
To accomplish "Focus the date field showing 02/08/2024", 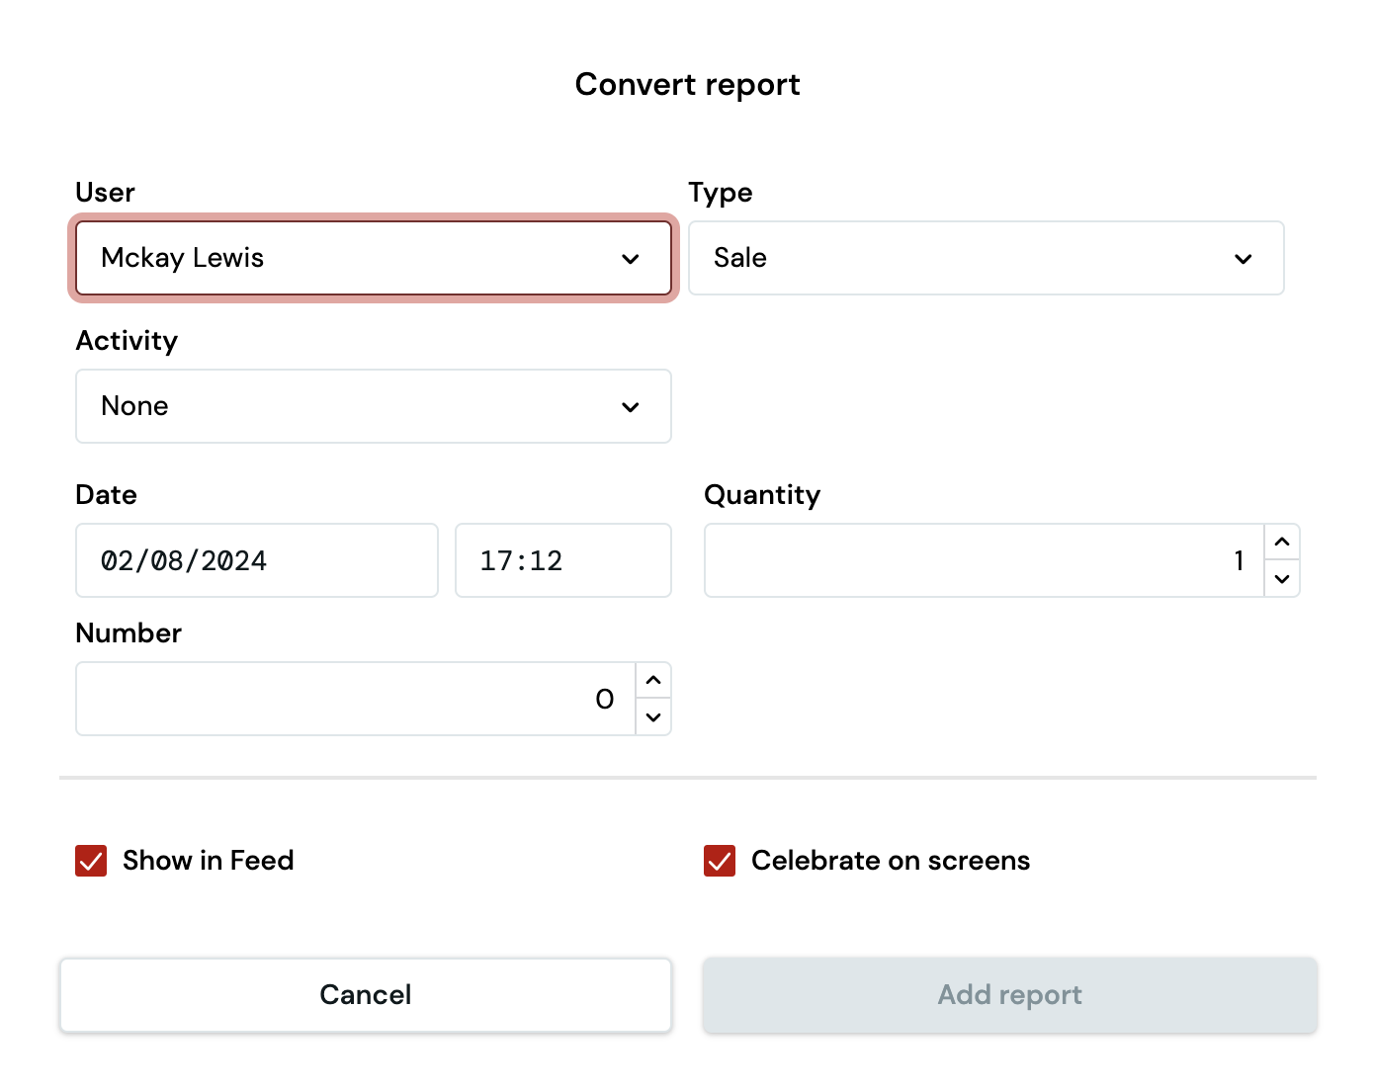I will click(x=256, y=560).
